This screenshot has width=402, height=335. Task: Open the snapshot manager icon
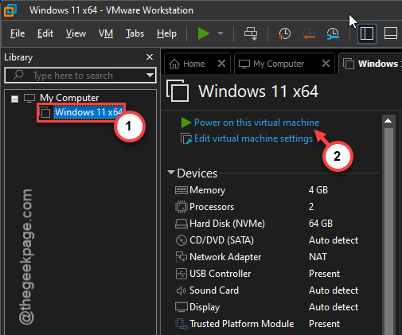(x=333, y=33)
